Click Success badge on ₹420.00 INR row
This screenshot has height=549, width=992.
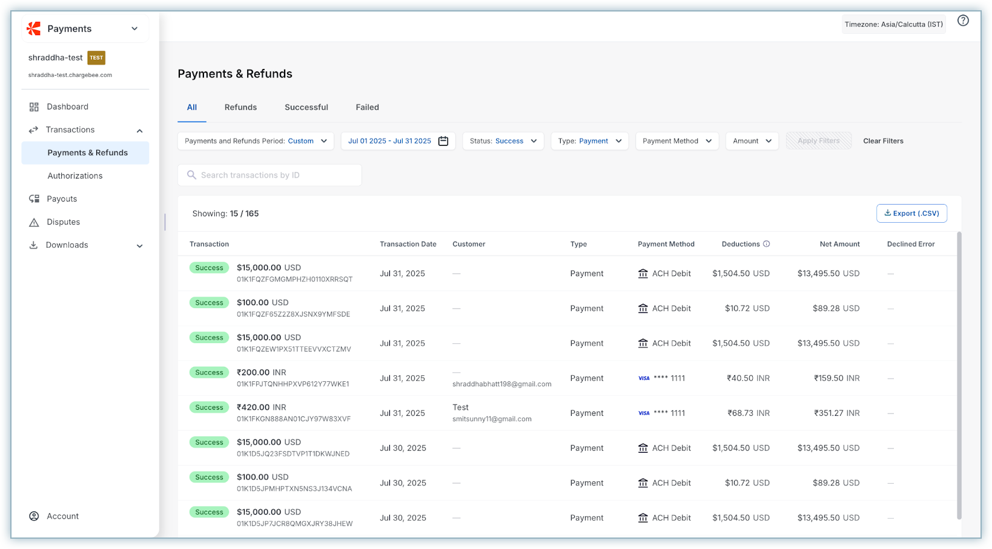pyautogui.click(x=209, y=407)
